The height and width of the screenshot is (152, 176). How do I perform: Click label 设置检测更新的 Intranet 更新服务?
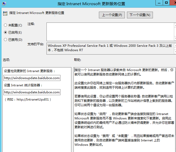(29, 71)
